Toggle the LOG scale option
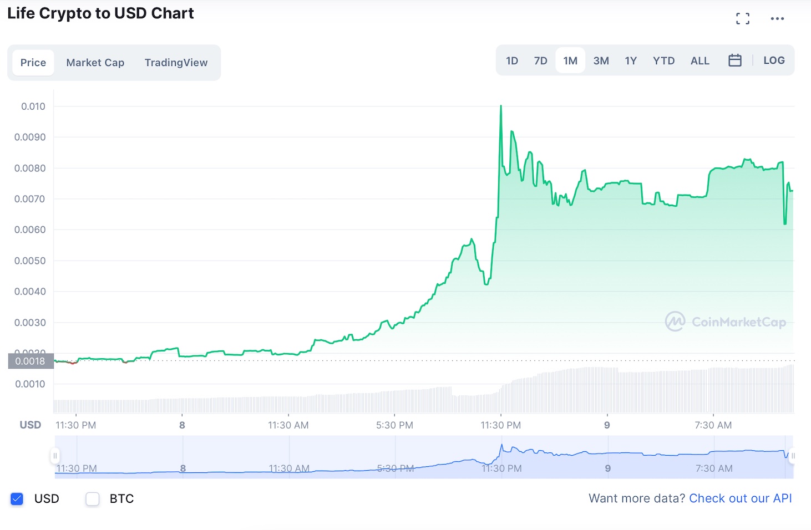Image resolution: width=811 pixels, height=530 pixels. (x=774, y=60)
